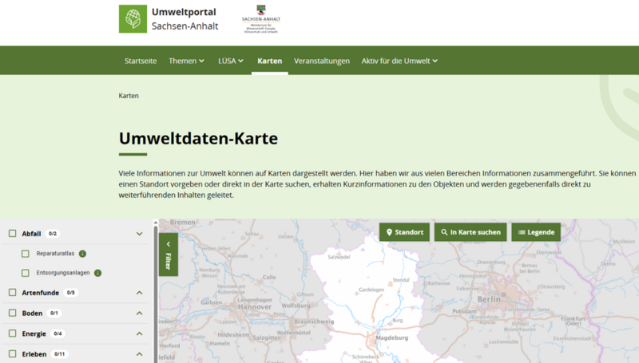The image size is (639, 363).
Task: Click the Braunschweig label on the map
Action: [x=314, y=322]
